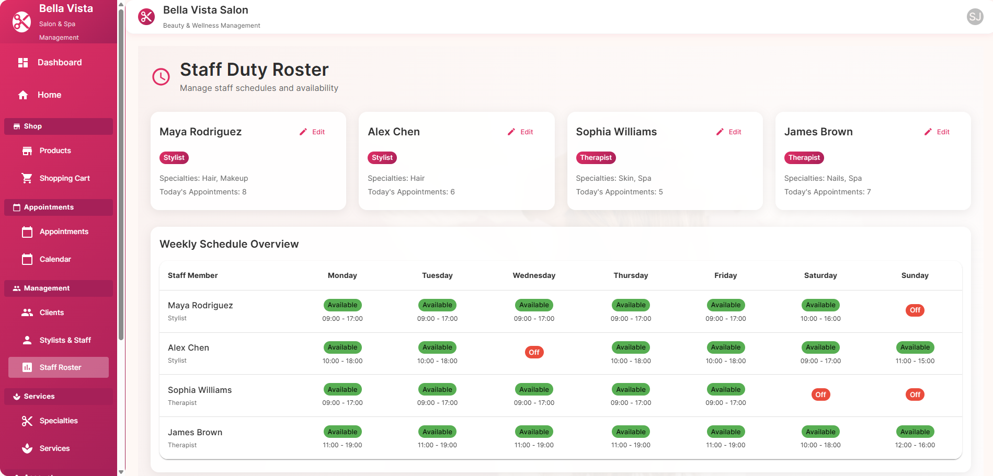The image size is (993, 476).
Task: Expand the Shop section in the sidebar
Action: [x=58, y=126]
